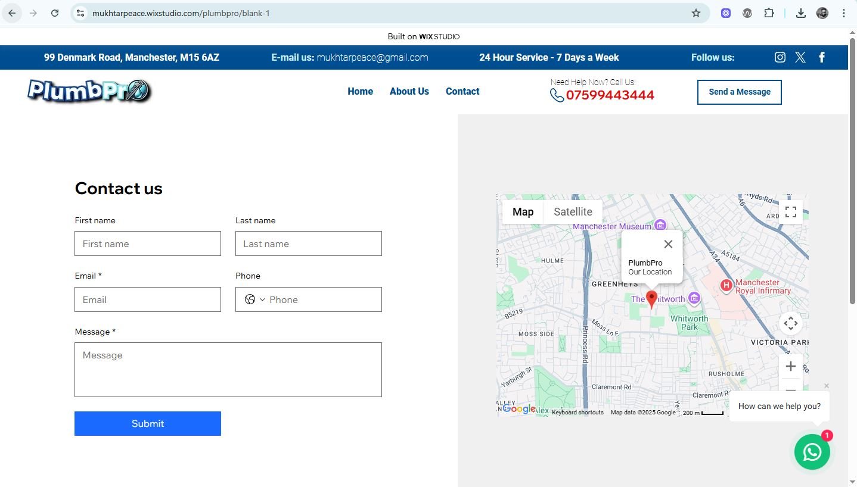This screenshot has width=857, height=487.
Task: Open the Instagram profile icon
Action: (x=780, y=57)
